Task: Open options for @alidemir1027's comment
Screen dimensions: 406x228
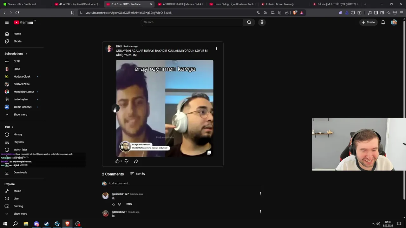Action: click(x=260, y=194)
